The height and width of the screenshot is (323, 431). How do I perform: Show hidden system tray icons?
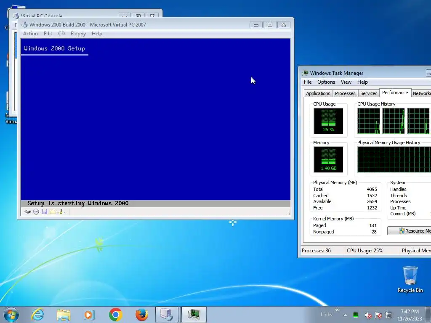pyautogui.click(x=345, y=315)
